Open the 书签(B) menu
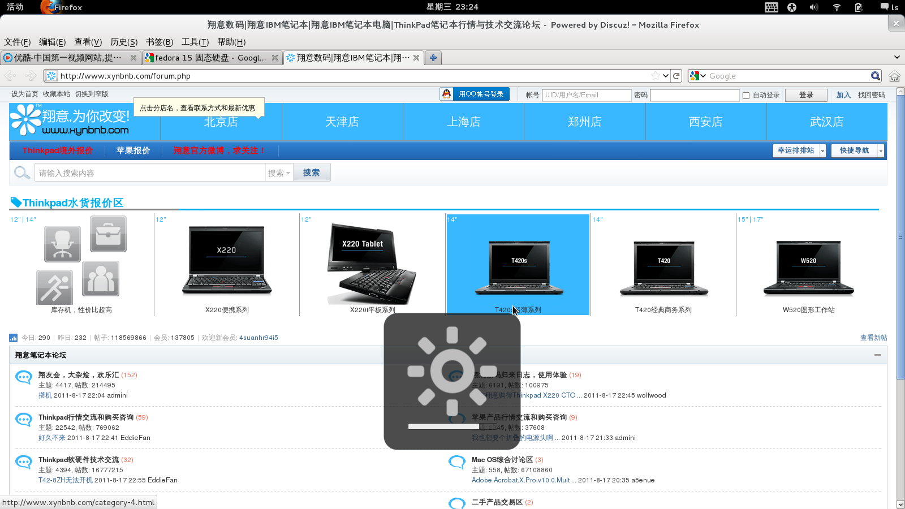This screenshot has width=905, height=509. point(160,42)
